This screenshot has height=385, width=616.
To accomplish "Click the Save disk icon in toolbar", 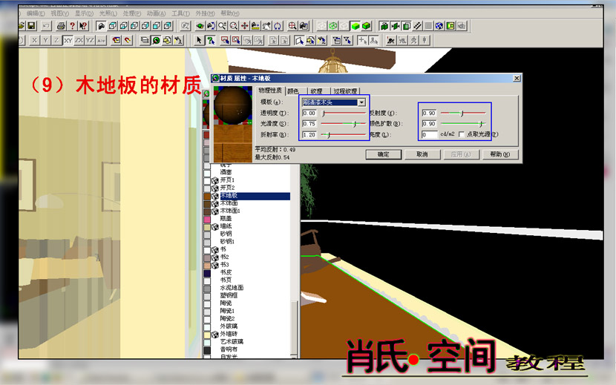I will [31, 26].
